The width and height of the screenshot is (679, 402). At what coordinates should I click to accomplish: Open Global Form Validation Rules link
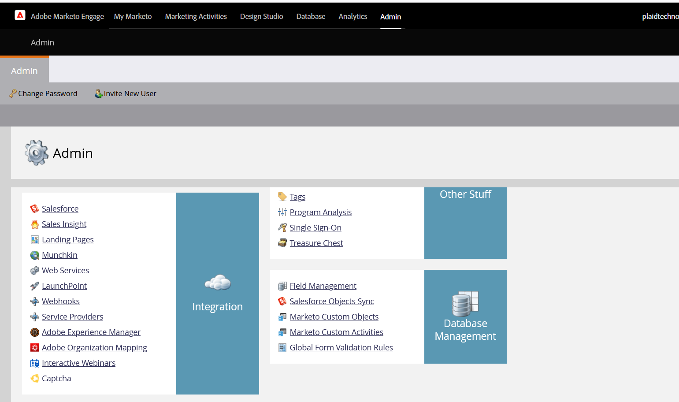[341, 347]
